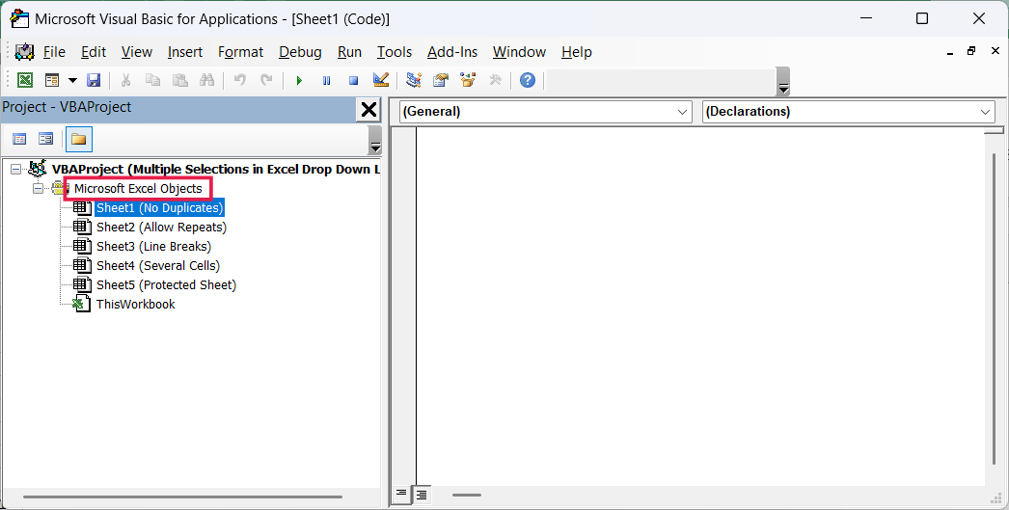Click the Save icon in toolbar
1009x510 pixels.
coord(94,80)
